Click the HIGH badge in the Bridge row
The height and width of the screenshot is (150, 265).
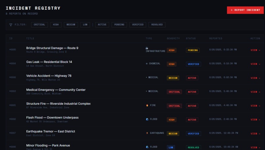[171, 50]
